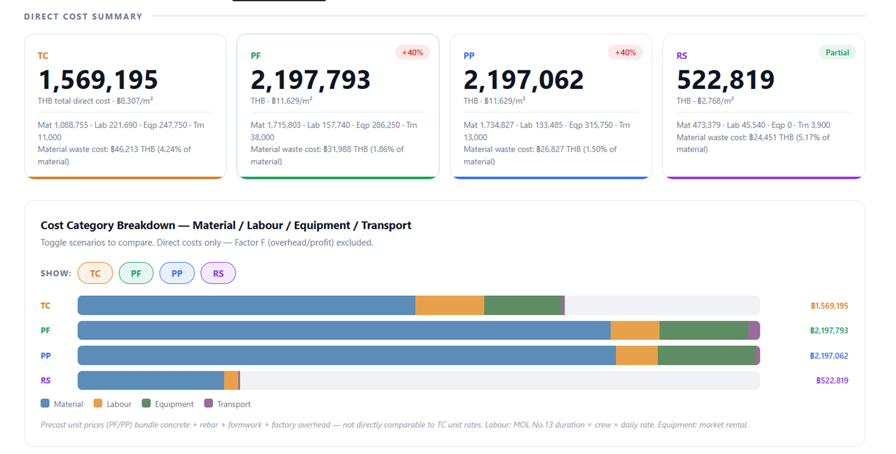This screenshot has height=454, width=896.
Task: Click the Equipment legend green swatch
Action: 146,403
